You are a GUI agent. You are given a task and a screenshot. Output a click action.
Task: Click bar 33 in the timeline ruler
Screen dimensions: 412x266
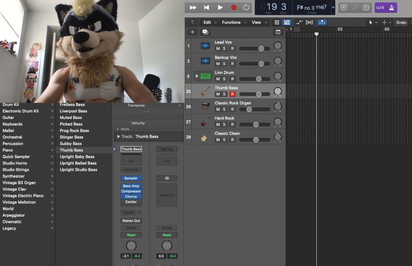340,29
